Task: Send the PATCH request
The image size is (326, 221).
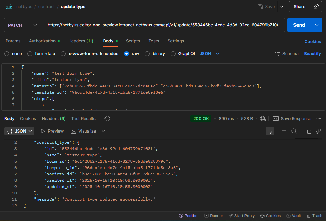Action: pos(299,25)
